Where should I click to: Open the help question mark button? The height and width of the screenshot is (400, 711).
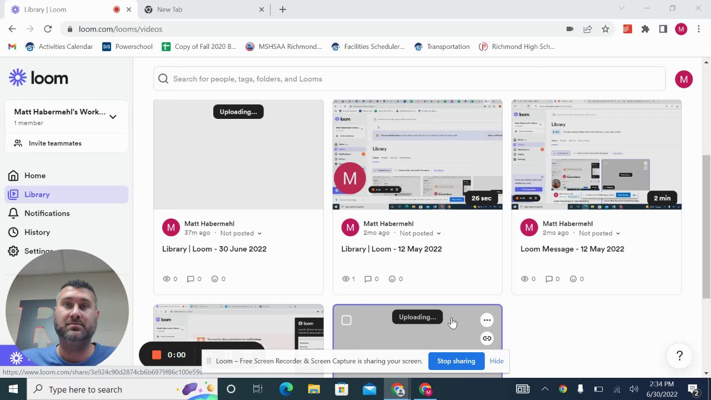[679, 356]
